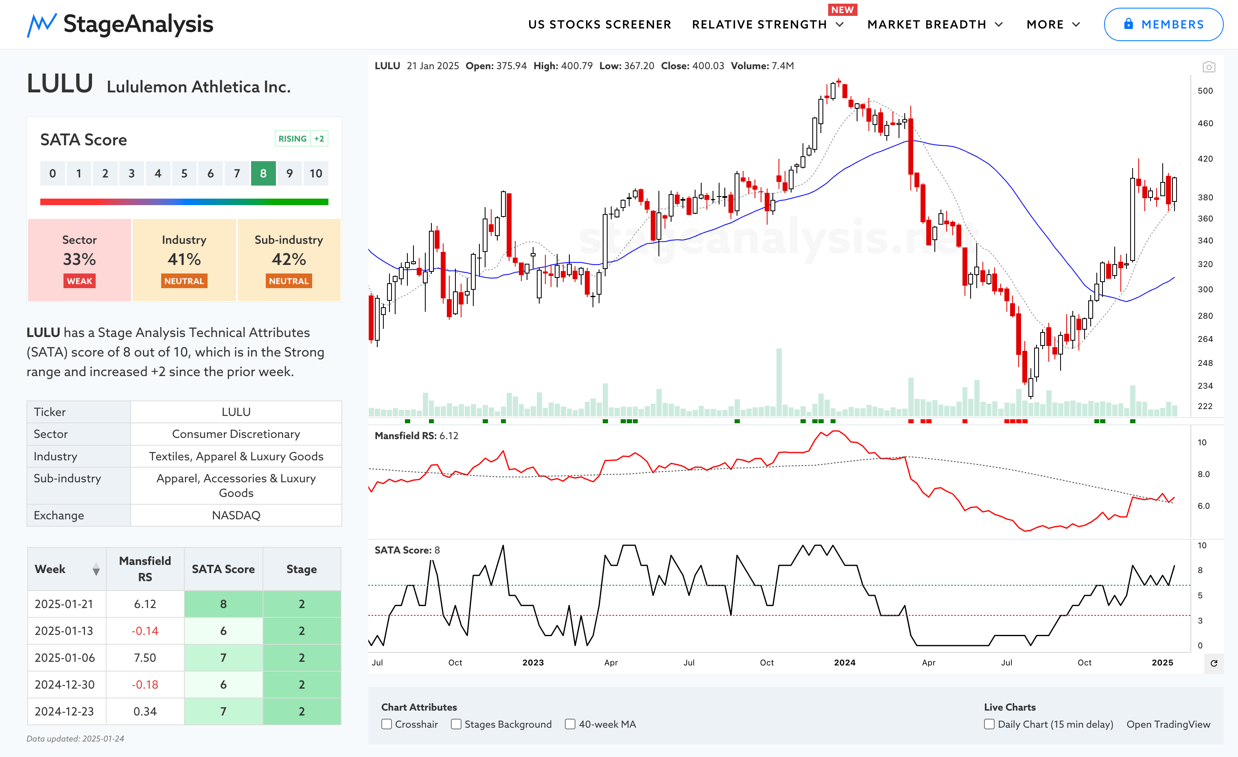Expand the Market Breadth dropdown chevron
Viewport: 1238px width, 757px height.
pyautogui.click(x=999, y=24)
